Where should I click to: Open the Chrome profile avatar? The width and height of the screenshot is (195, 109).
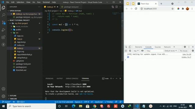click(187, 9)
